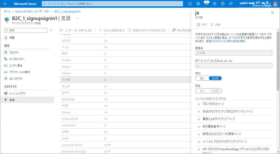Close the ja language panel

click(x=272, y=13)
